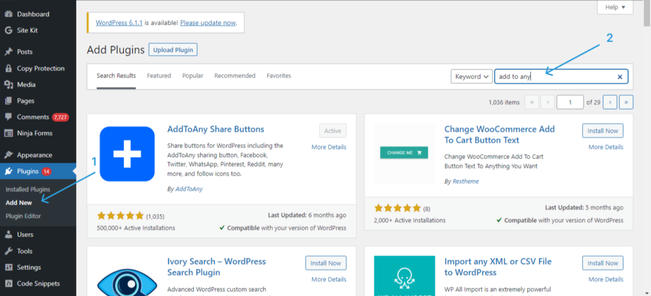Open Appearance via its paintbrush icon

8,155
